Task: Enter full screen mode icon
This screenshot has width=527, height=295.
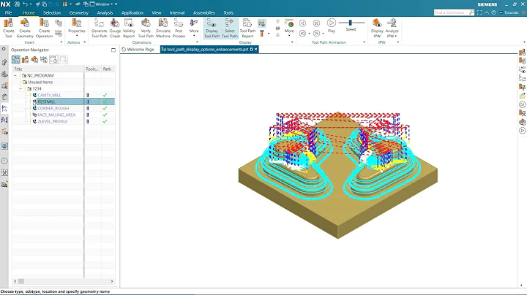Action: 479,12
